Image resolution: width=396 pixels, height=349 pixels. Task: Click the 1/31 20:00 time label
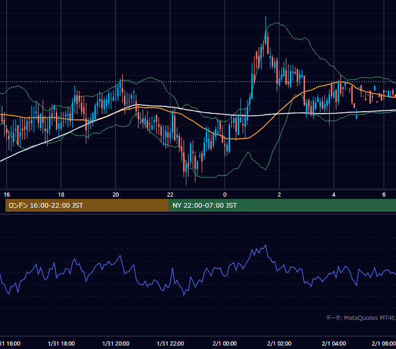[x=116, y=343]
